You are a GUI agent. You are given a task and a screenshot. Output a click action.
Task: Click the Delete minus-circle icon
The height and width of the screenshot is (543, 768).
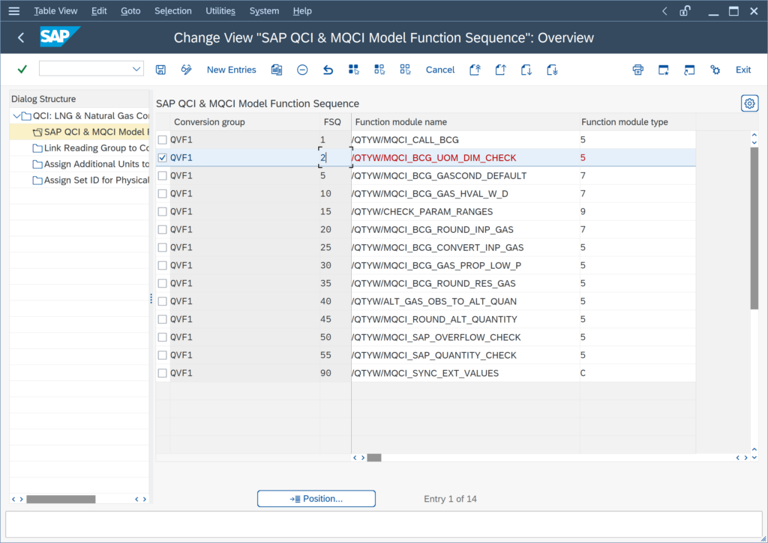(302, 70)
